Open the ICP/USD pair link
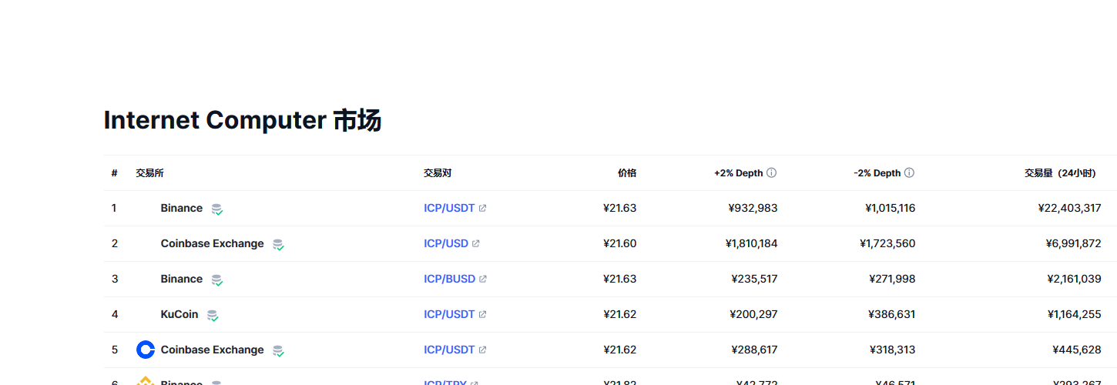This screenshot has width=1117, height=385. (x=446, y=243)
